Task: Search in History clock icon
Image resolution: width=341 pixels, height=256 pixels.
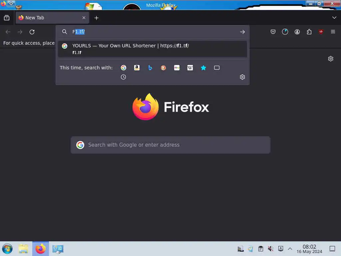Action: 123,77
